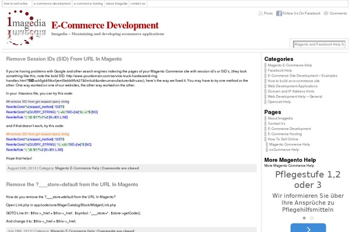Open E-Commerce Development page link in Pages
The width and height of the screenshot is (349, 232).
tap(289, 129)
